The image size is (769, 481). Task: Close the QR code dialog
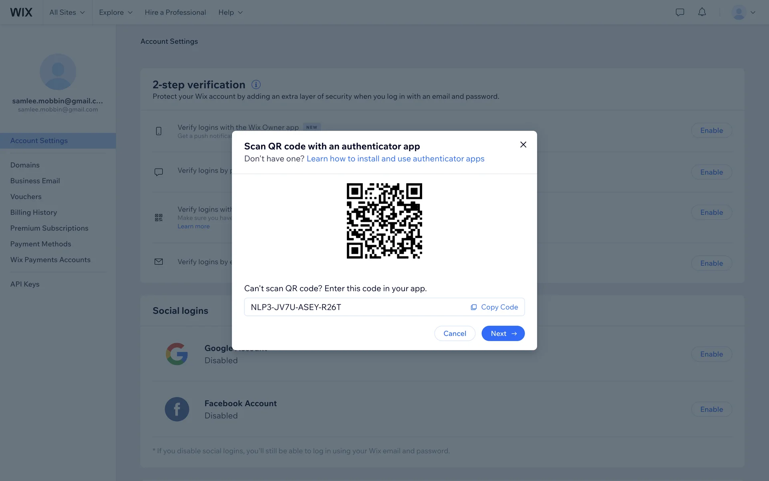[x=523, y=145]
